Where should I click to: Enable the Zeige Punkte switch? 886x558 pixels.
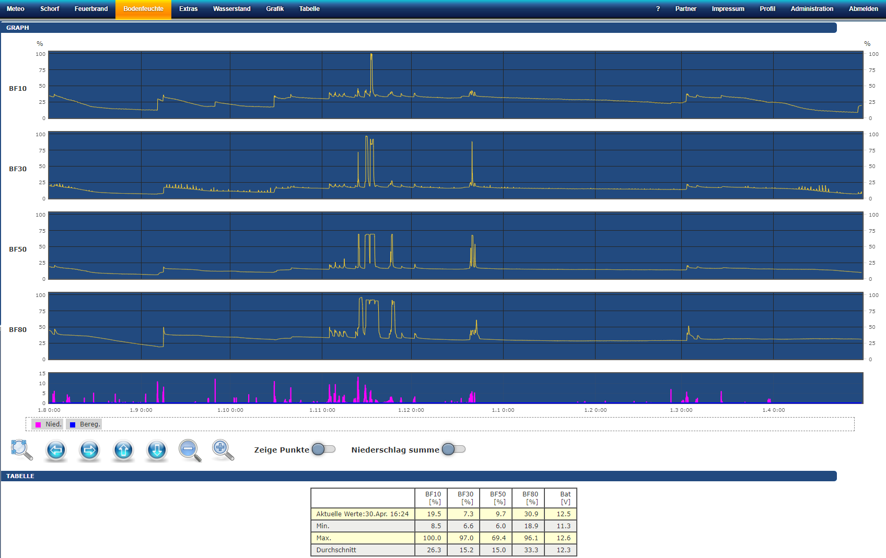point(323,449)
